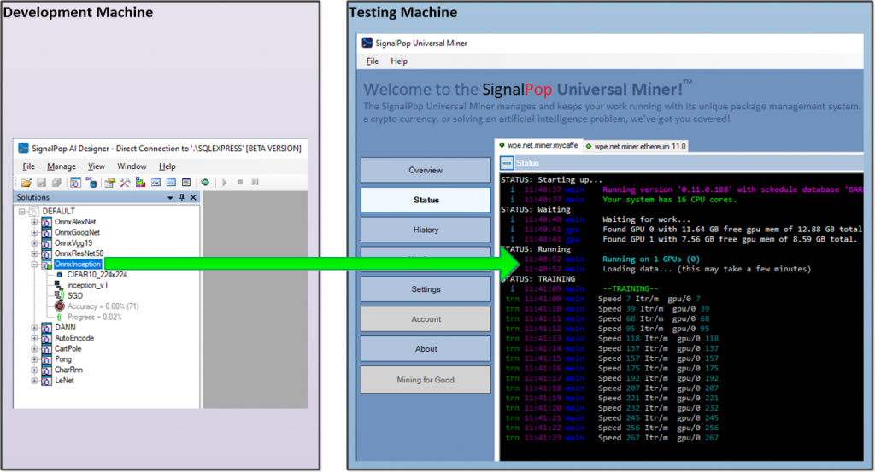Expand the OnnxResNet50 tree node
875x472 pixels.
tap(34, 253)
